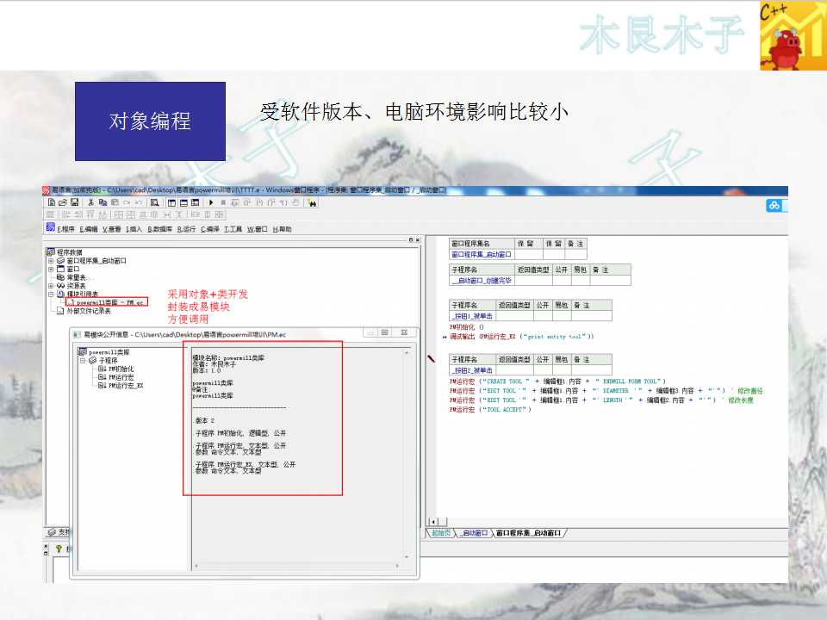Click the _按钮2_被单击 subroutine name cell
Image resolution: width=827 pixels, height=620 pixels.
pos(473,370)
